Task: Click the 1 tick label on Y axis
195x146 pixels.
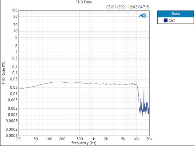Action: [x=16, y=52]
